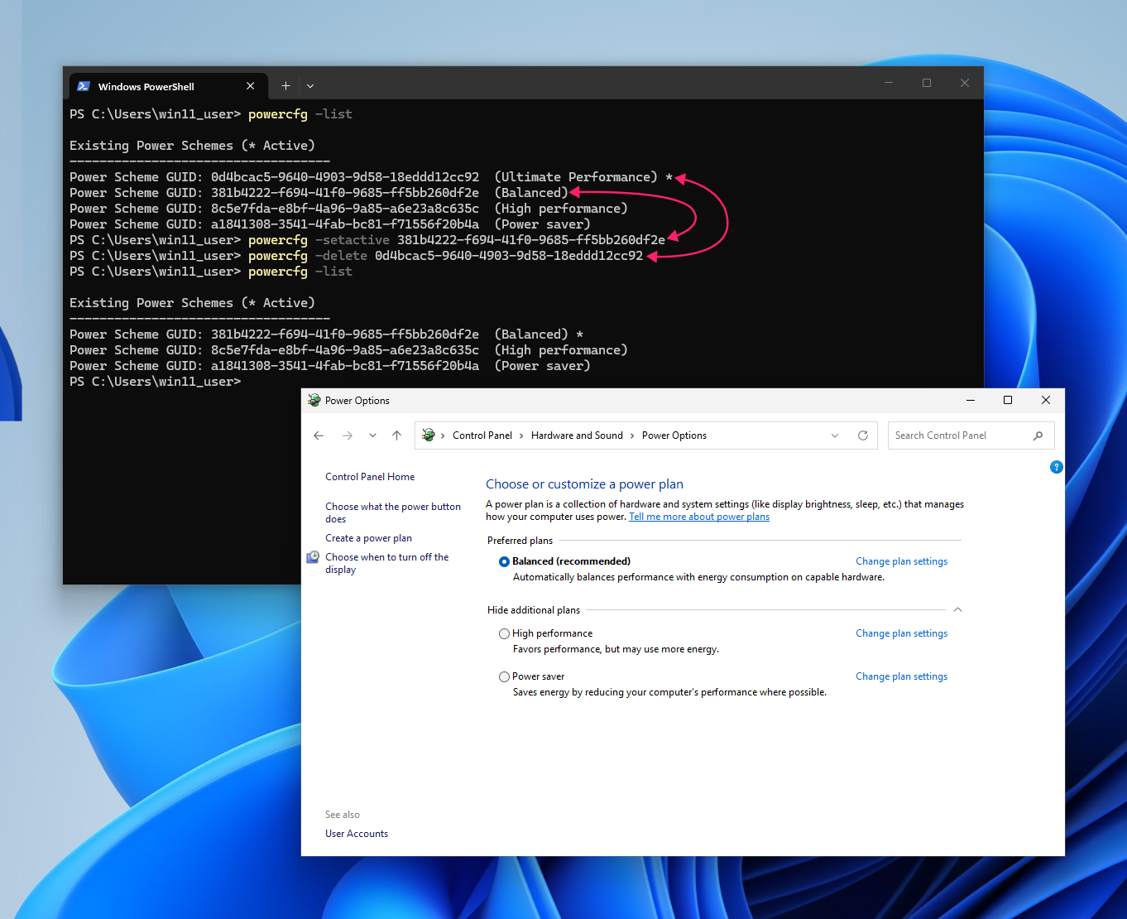Select the Balanced (recommended) power plan

coord(504,561)
